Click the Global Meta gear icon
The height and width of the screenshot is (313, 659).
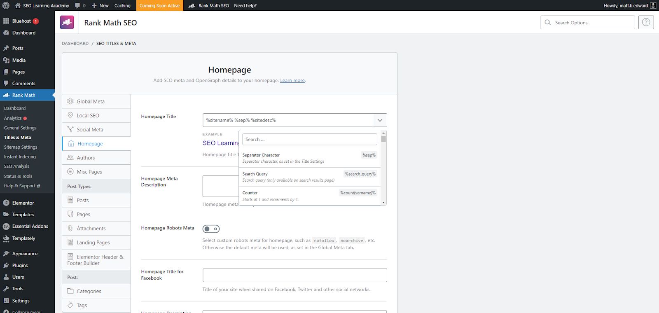pos(70,101)
